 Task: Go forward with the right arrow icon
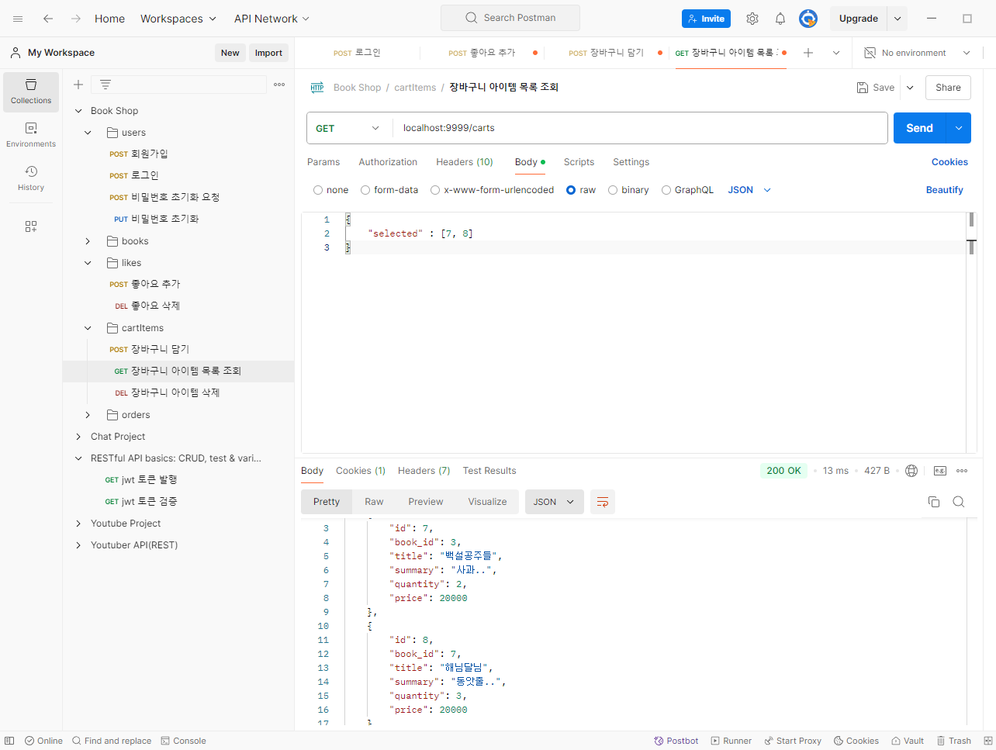(x=76, y=19)
